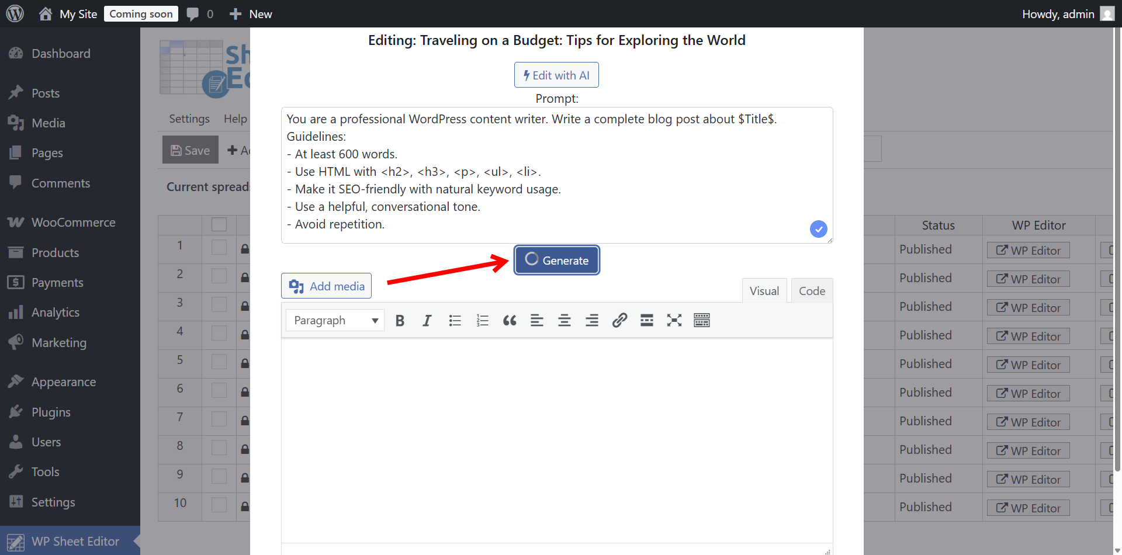Open Analytics menu in sidebar

coord(70,312)
